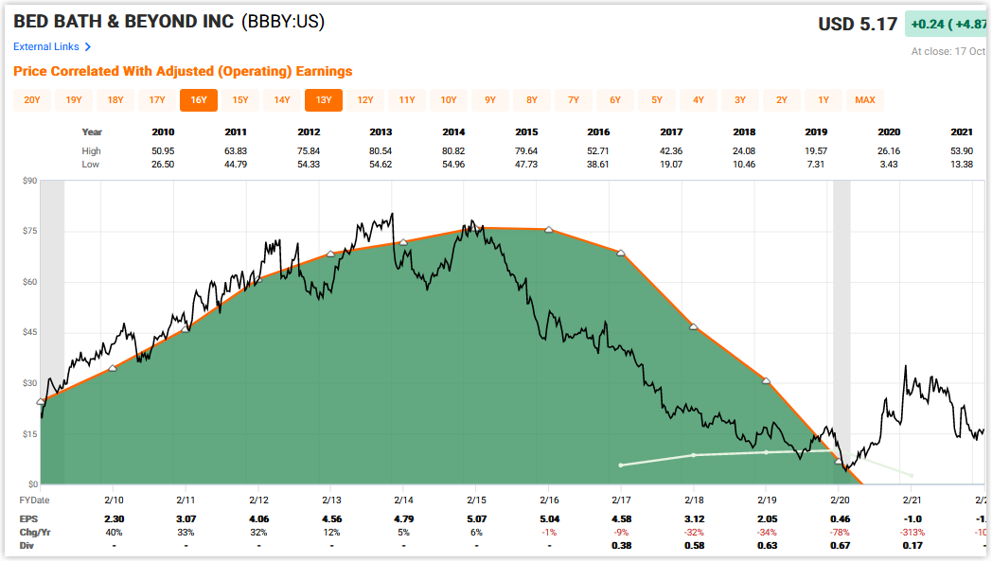Image resolution: width=992 pixels, height=562 pixels.
Task: Switch chart to 8Y range
Action: click(x=532, y=100)
